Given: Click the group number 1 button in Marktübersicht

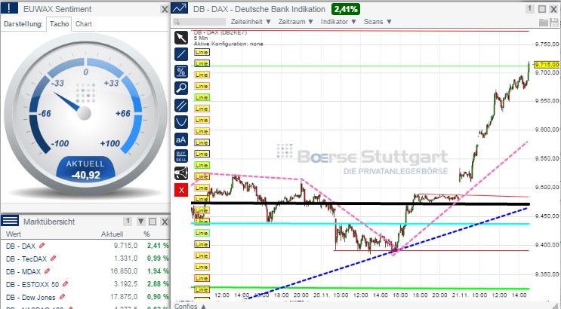Looking at the screenshot, I should [x=128, y=222].
